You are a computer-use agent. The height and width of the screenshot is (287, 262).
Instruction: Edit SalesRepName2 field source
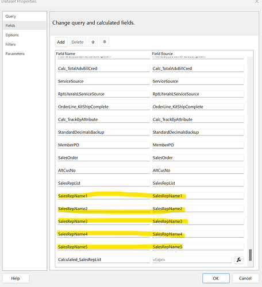198,209
